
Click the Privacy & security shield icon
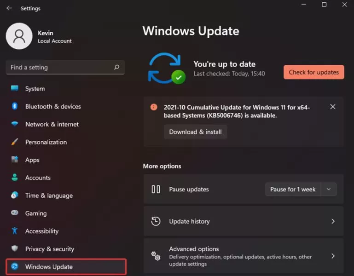pos(15,248)
